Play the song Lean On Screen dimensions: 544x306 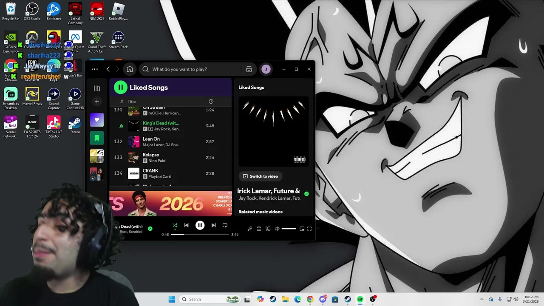pos(170,142)
